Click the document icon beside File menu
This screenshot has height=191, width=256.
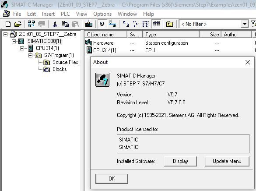click(7, 14)
